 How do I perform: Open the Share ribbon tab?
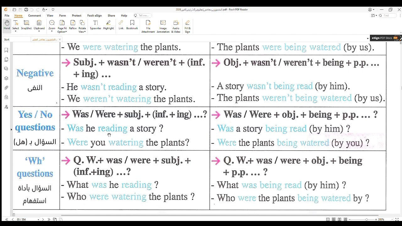pos(111,15)
